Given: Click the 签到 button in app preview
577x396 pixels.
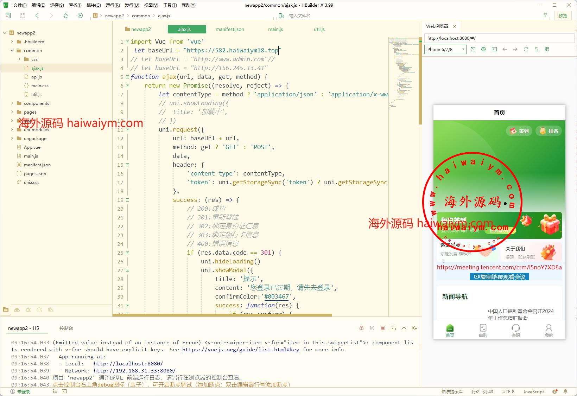Looking at the screenshot, I should [519, 131].
